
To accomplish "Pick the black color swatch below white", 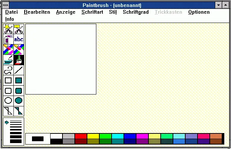I will point(56,142).
